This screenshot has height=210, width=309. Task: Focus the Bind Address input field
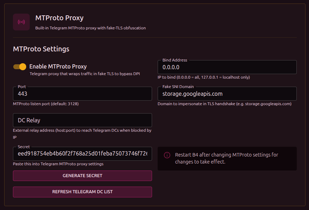coord(227,67)
